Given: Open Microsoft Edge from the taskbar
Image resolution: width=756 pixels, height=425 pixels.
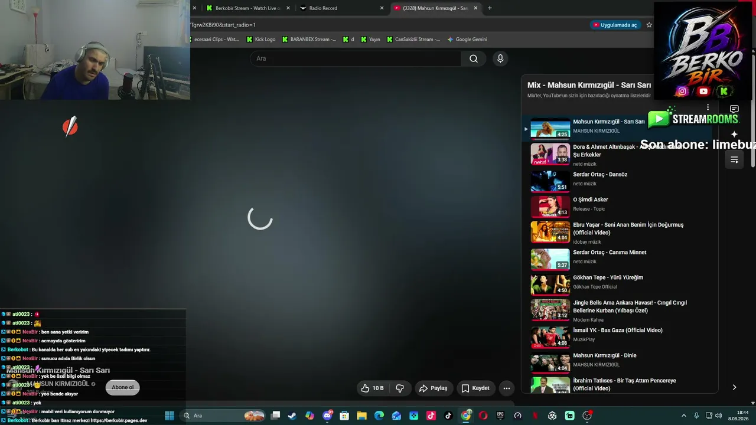Looking at the screenshot, I should pos(379,416).
